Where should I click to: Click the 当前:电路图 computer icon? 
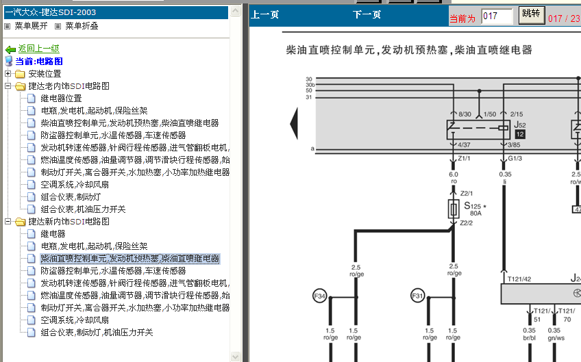[x=10, y=62]
